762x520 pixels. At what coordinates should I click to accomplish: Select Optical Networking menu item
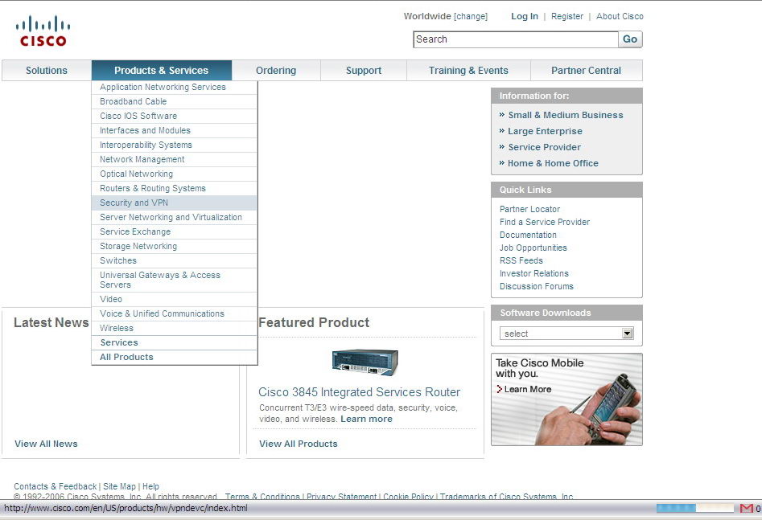coord(175,174)
